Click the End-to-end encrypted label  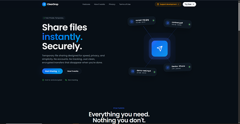click(x=53, y=80)
